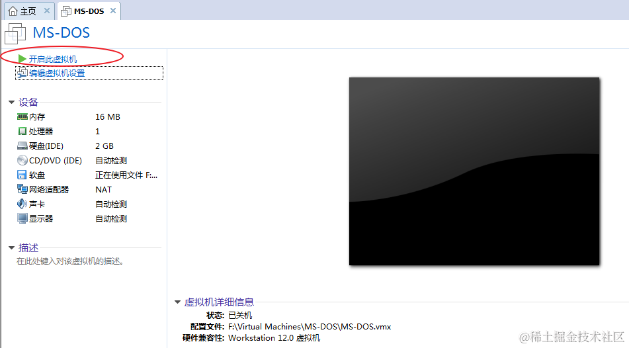The image size is (629, 348).
Task: Click the hard disk (硬盘 IDE) icon
Action: 22,146
